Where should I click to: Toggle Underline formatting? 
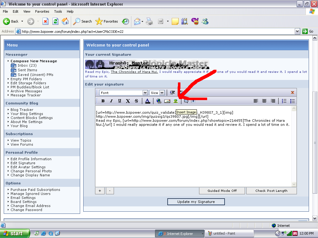click(x=120, y=101)
